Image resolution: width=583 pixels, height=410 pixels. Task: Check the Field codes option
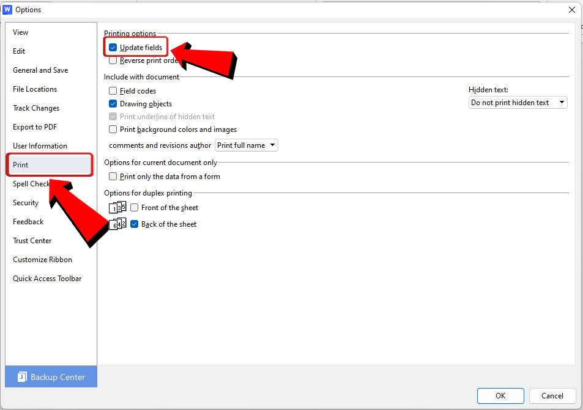coord(113,90)
